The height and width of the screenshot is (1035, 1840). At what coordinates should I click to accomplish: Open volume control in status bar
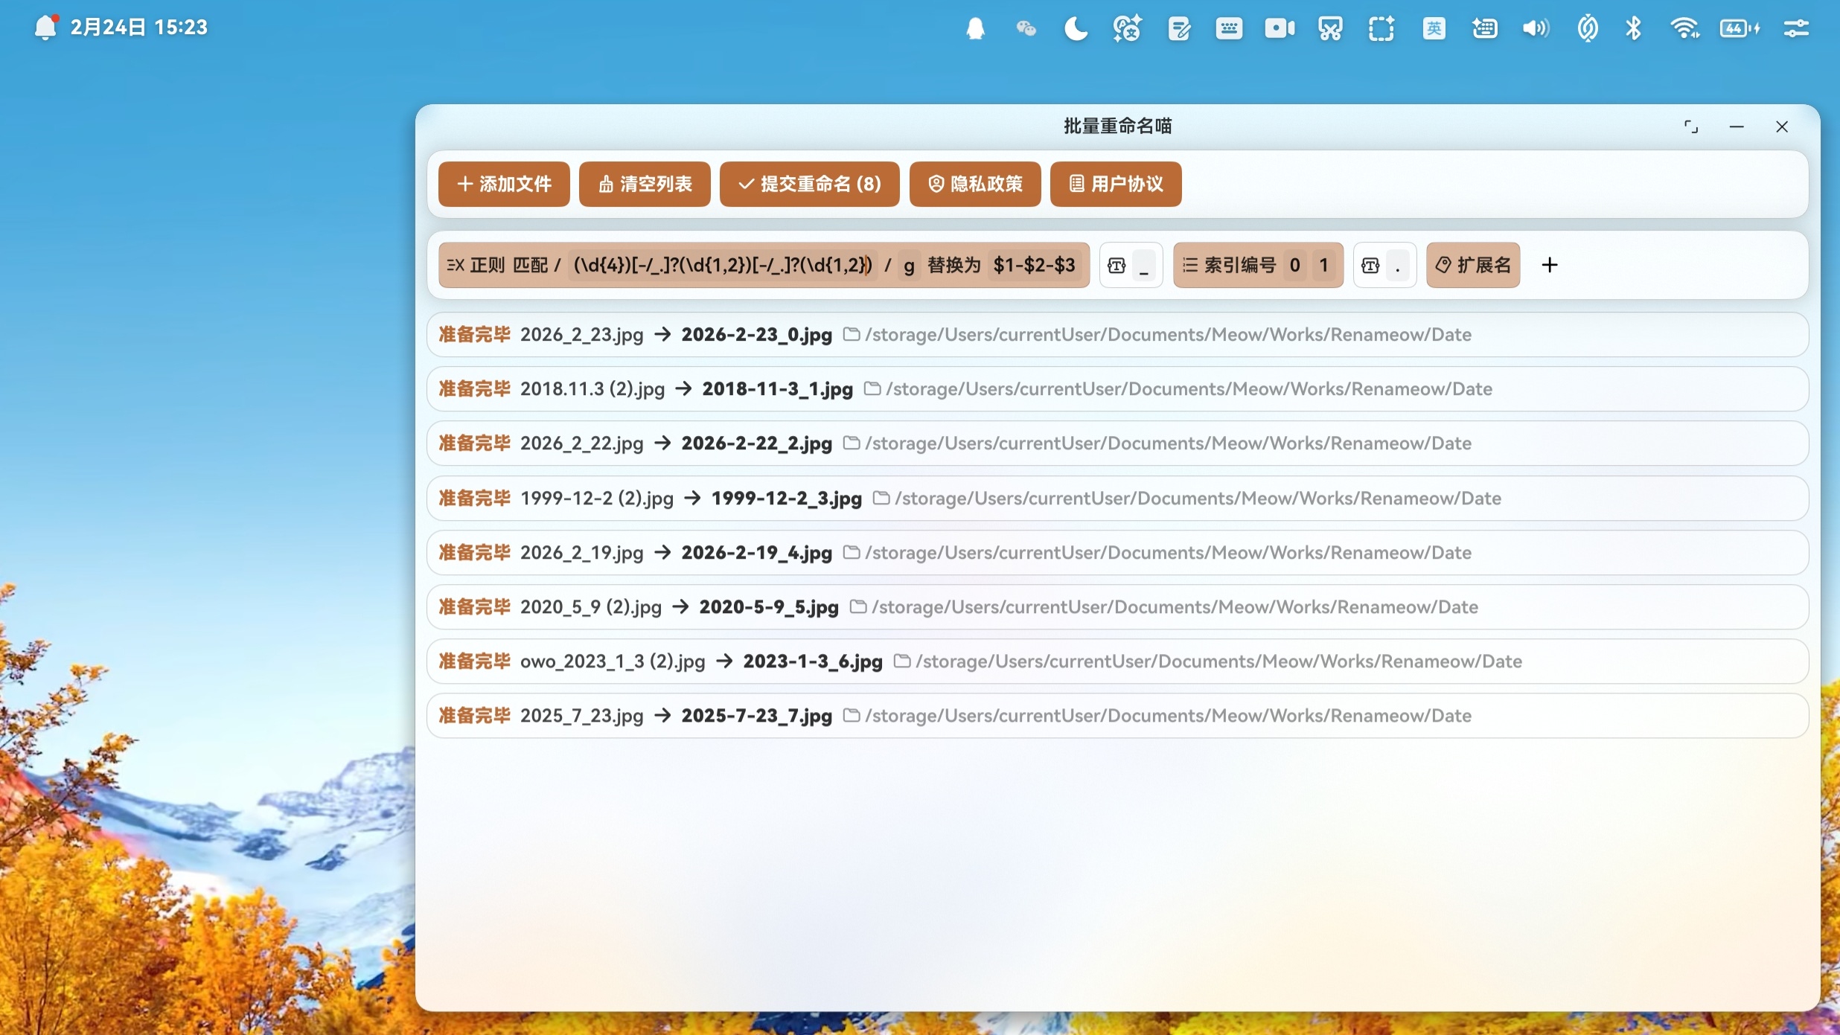(1535, 28)
